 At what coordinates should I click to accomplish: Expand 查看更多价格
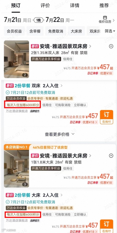click(60, 134)
